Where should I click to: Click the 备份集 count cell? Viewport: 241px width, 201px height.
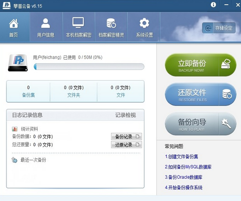(28, 91)
